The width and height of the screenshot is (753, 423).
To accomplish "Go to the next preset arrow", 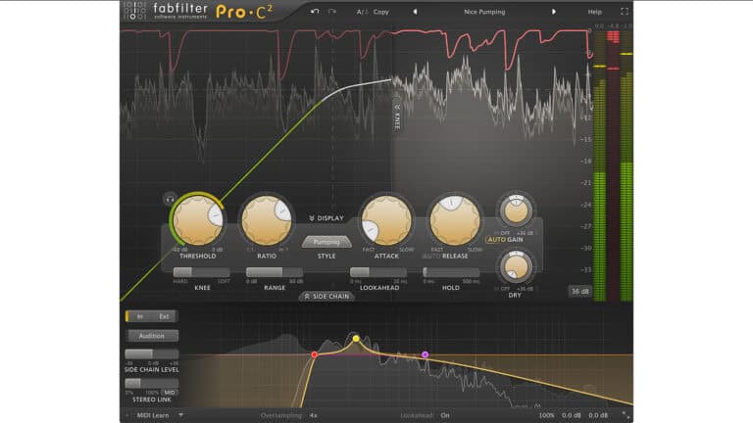I will pos(554,12).
